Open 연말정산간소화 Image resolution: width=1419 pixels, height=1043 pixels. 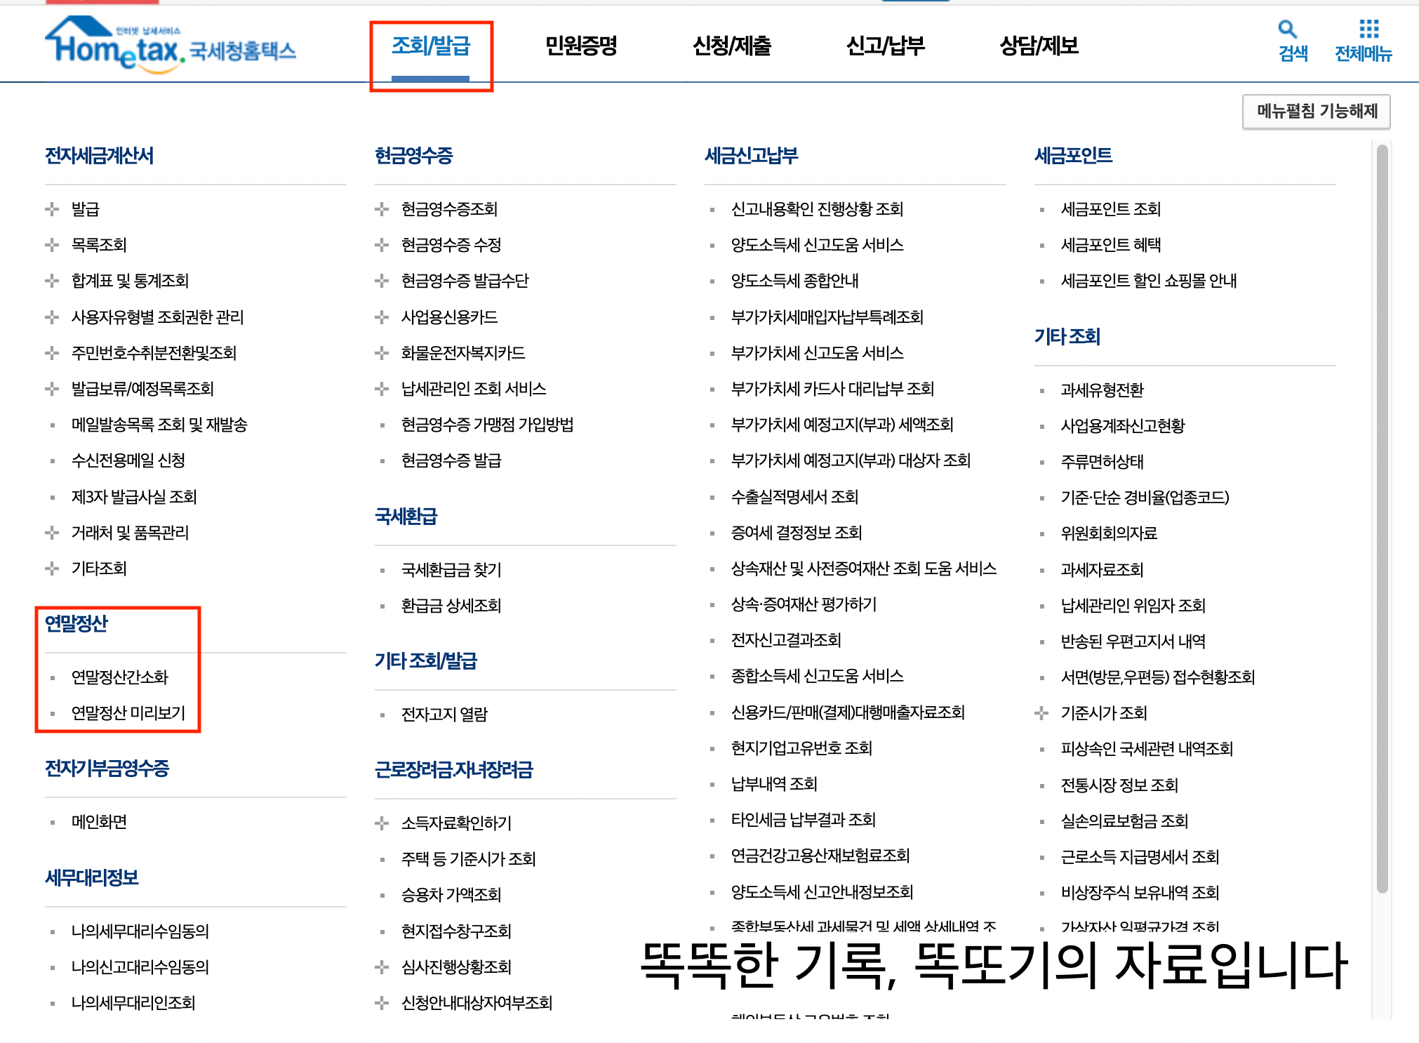pos(121,677)
